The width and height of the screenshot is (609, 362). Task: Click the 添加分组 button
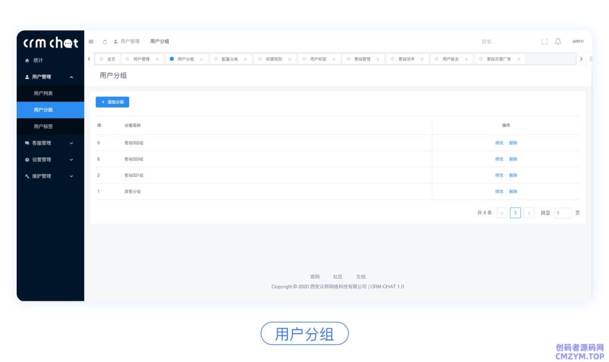click(x=112, y=102)
